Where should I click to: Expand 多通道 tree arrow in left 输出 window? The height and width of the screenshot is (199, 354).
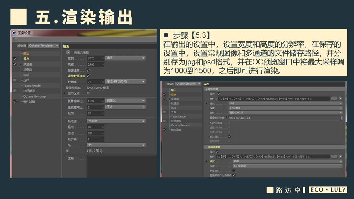coord(21,64)
